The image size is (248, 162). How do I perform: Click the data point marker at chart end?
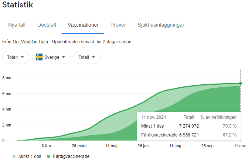[x=241, y=83]
